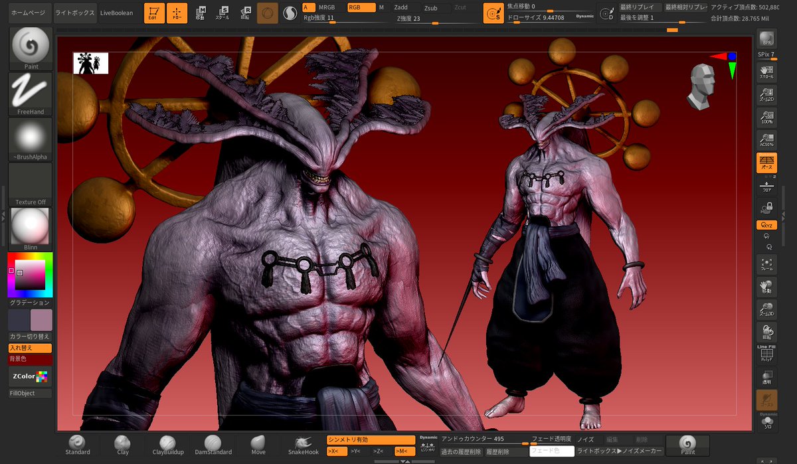Image resolution: width=797 pixels, height=464 pixels.
Task: Click グラデーション gradient button
Action: click(30, 303)
